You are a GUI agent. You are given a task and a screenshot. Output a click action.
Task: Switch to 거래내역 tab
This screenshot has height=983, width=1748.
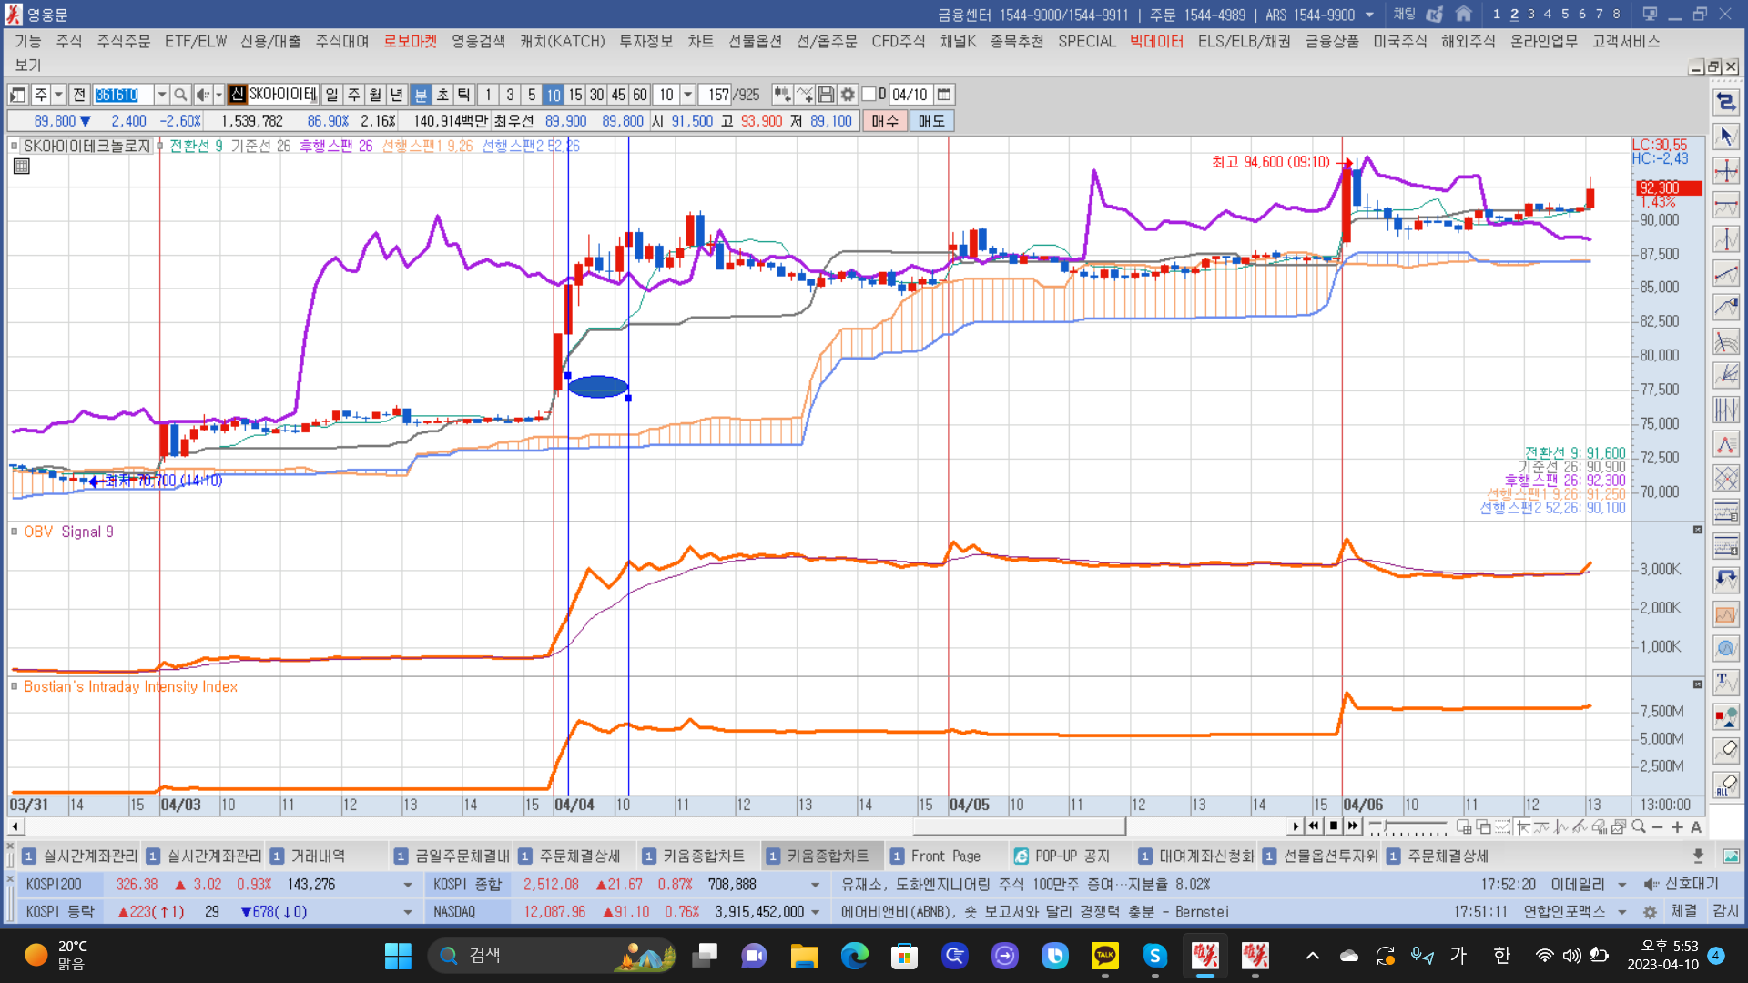[x=317, y=856]
